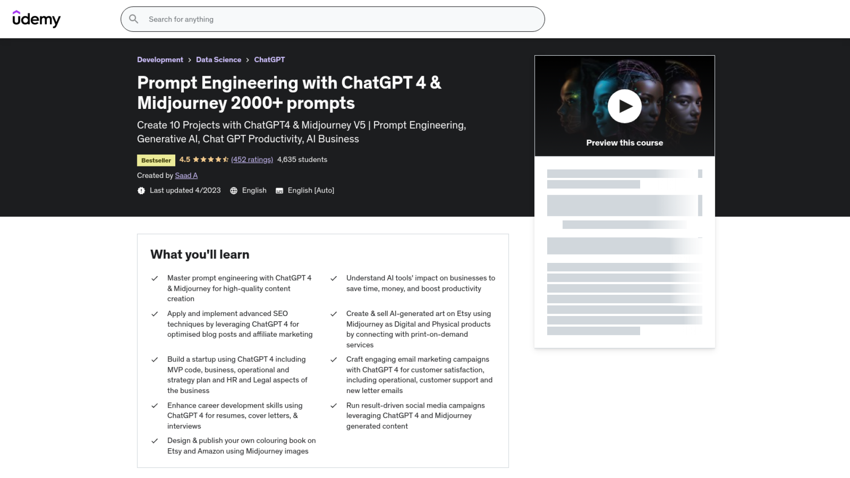This screenshot has width=850, height=478.
Task: Open the Development breadcrumb link
Action: click(160, 60)
